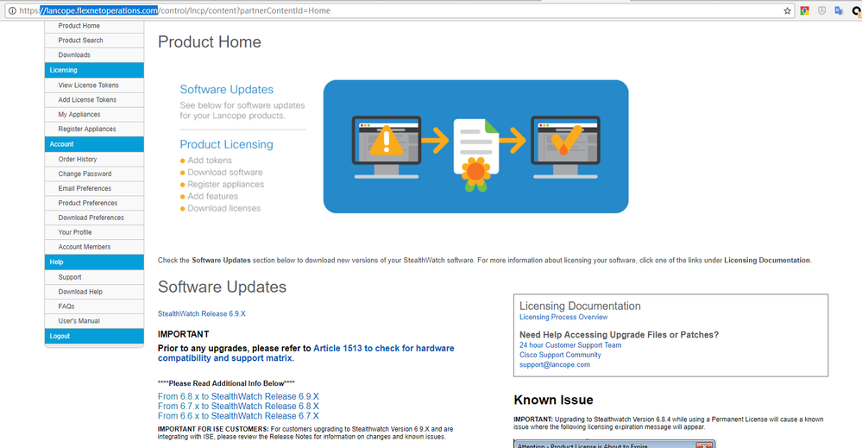Open Licensing Process Overview link

point(563,317)
